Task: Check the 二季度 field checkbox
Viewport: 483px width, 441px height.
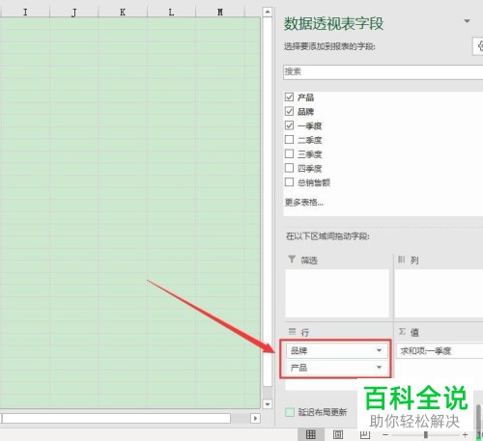Action: [x=289, y=139]
